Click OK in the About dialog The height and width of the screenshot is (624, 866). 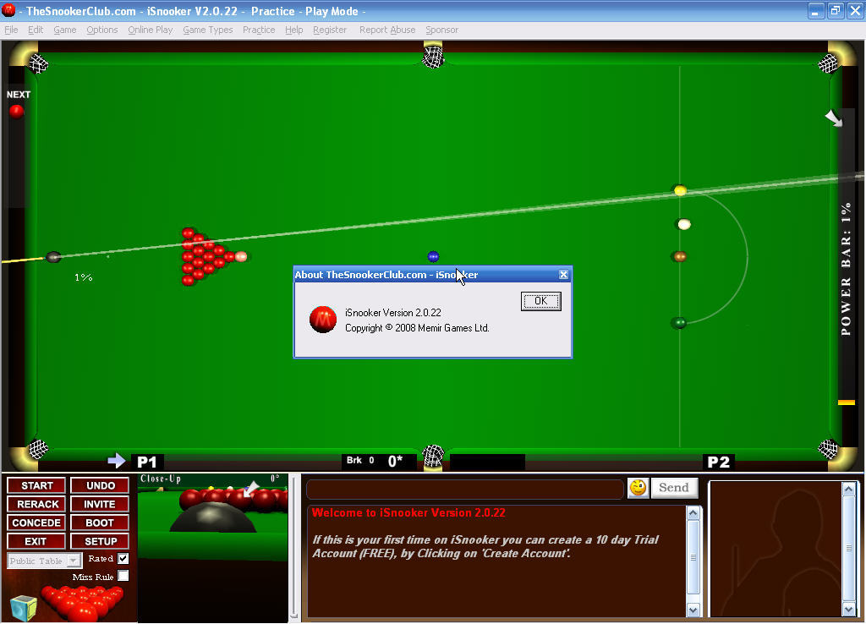pos(540,301)
